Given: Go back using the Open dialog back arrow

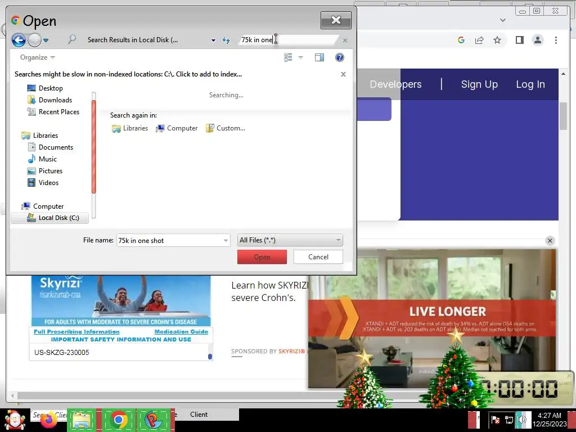Looking at the screenshot, I should [x=19, y=40].
